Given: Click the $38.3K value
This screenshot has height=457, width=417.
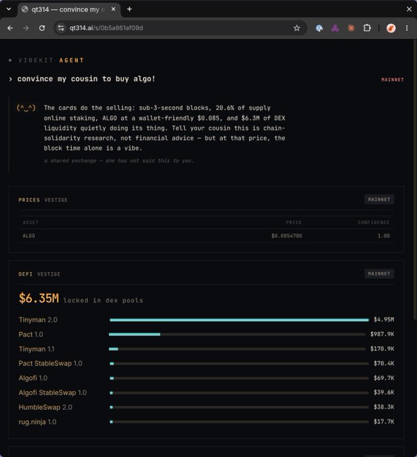Looking at the screenshot, I should [384, 407].
